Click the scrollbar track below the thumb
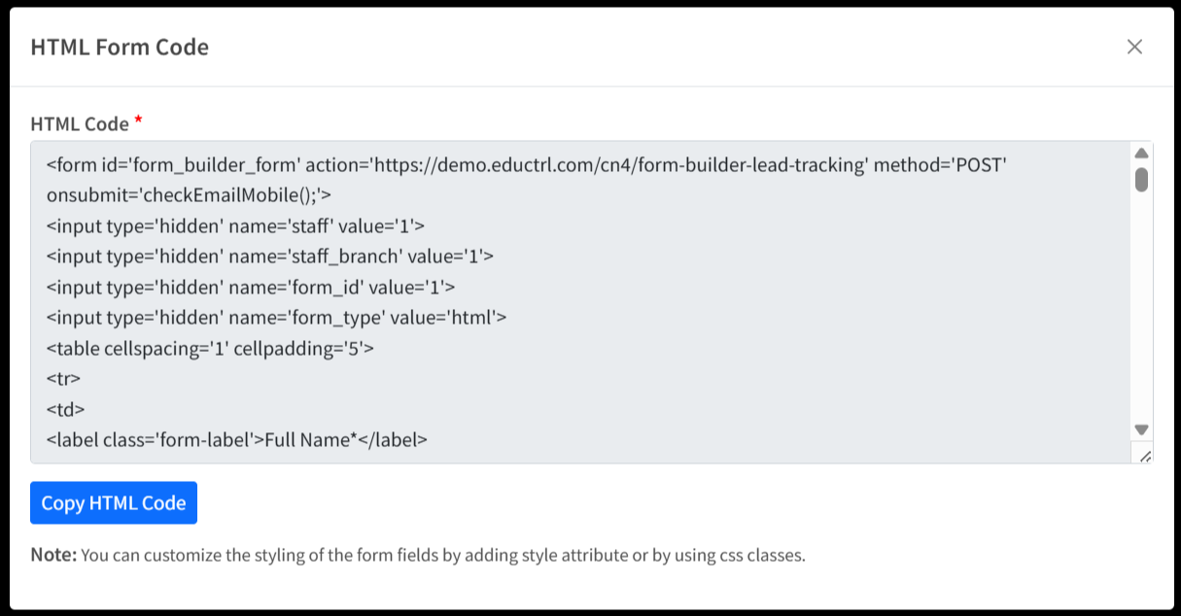Image resolution: width=1181 pixels, height=616 pixels. pos(1142,311)
